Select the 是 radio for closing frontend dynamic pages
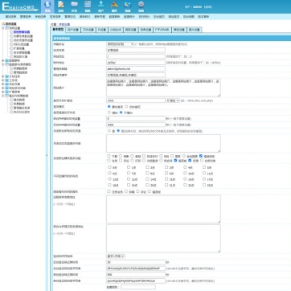This screenshot has height=291, width=291. tap(109, 131)
